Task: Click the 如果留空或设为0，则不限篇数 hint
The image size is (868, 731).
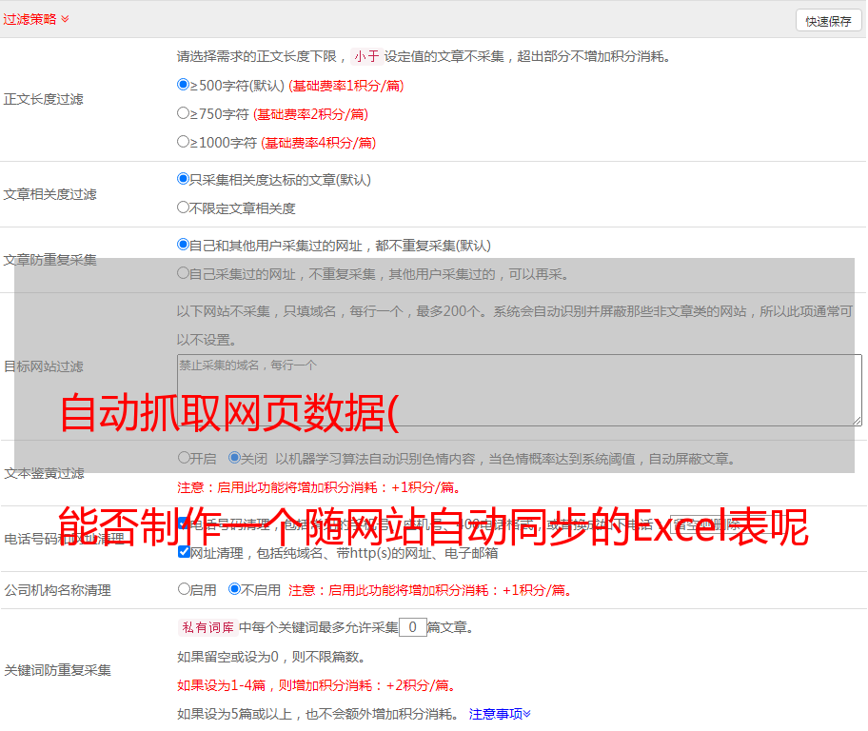Action: click(271, 657)
